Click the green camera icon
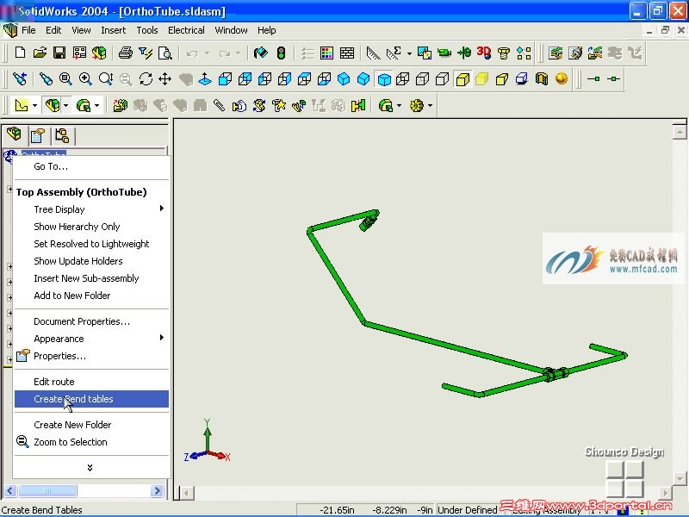 tap(444, 53)
